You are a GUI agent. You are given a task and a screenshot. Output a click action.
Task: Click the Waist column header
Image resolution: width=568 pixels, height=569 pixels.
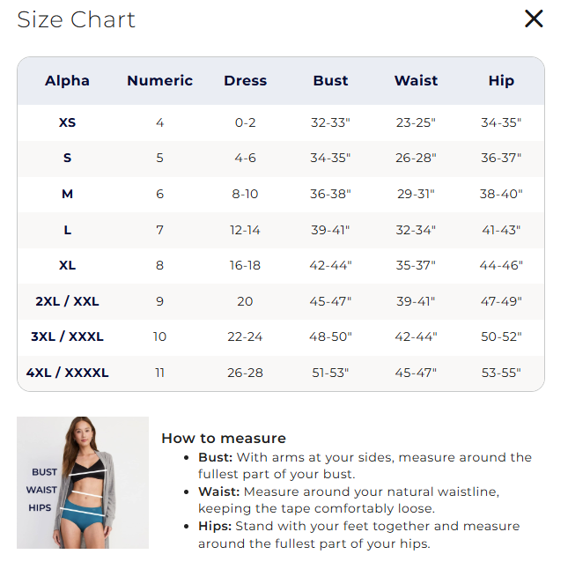click(x=416, y=81)
